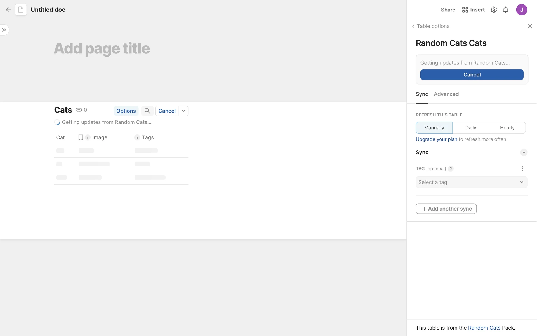Open the Upgrade your plan link
Screen dimensions: 537x336
[x=436, y=139]
